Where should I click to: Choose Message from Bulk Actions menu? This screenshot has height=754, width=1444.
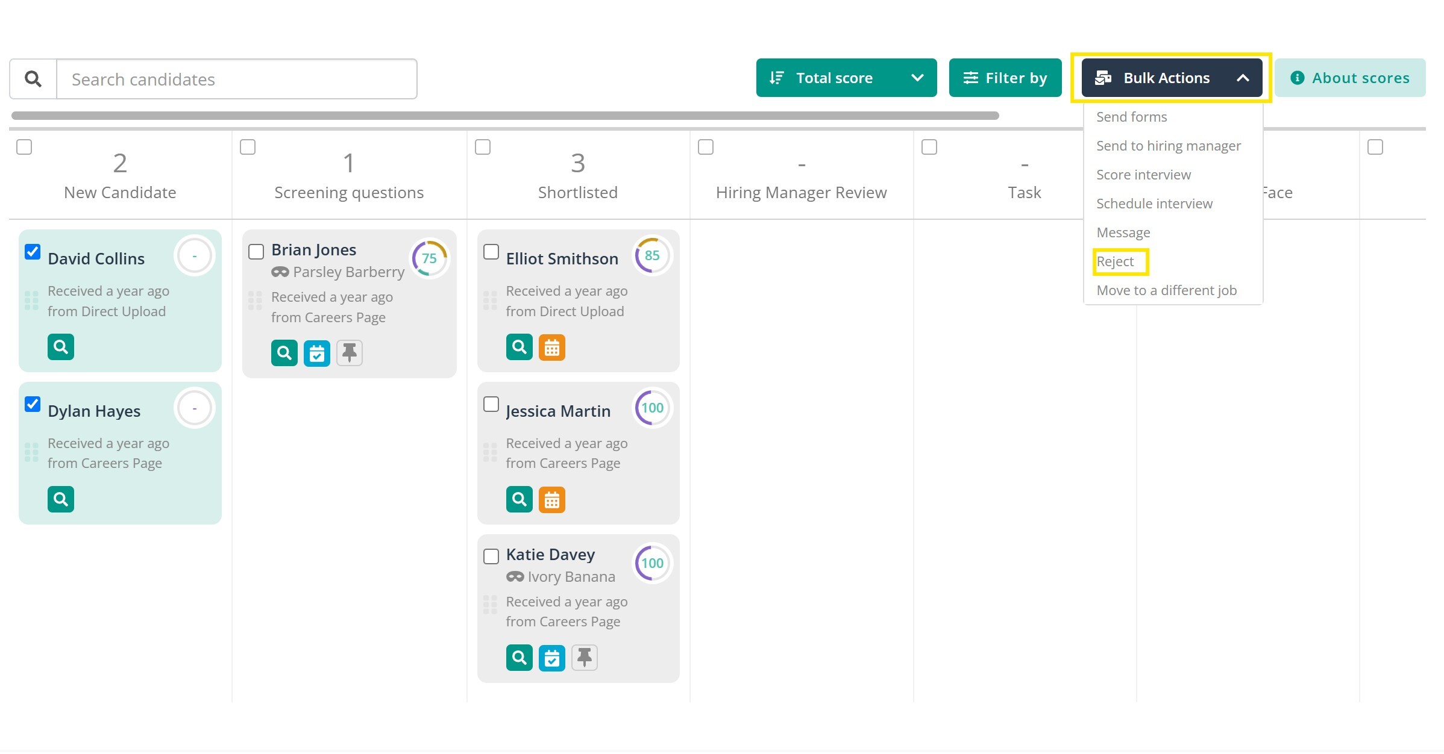pyautogui.click(x=1123, y=232)
